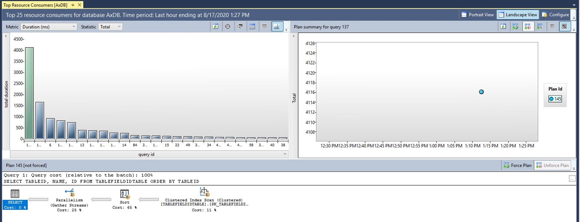The image size is (580, 222).
Task: Toggle plan summary chart view
Action: pyautogui.click(x=564, y=27)
